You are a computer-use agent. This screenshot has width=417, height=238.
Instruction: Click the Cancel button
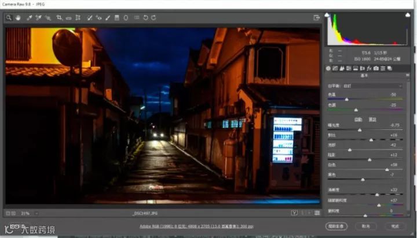[365, 226]
